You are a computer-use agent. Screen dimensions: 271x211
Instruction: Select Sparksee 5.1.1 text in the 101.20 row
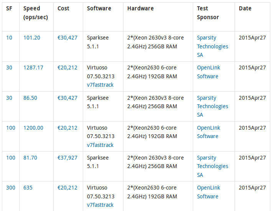coord(98,42)
